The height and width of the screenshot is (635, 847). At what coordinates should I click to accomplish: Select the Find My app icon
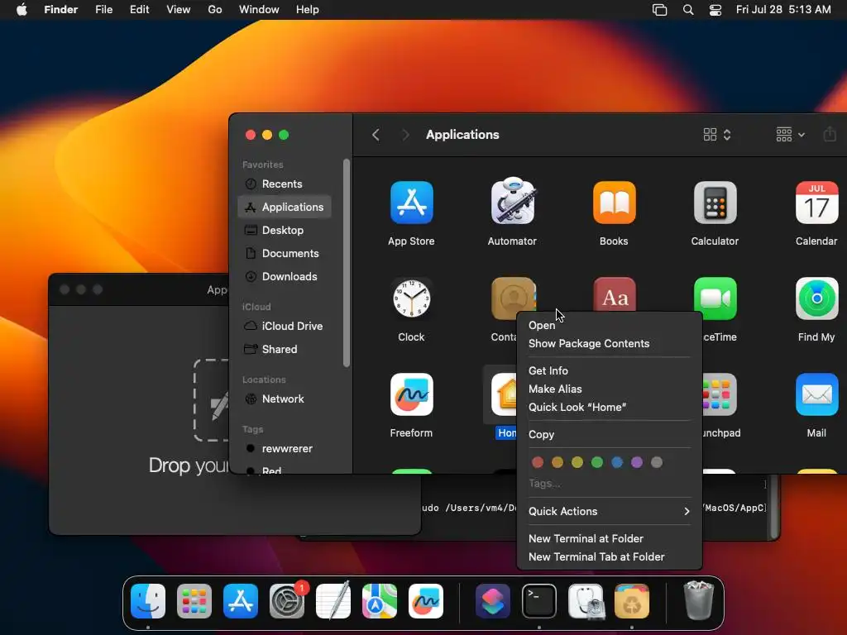[816, 298]
